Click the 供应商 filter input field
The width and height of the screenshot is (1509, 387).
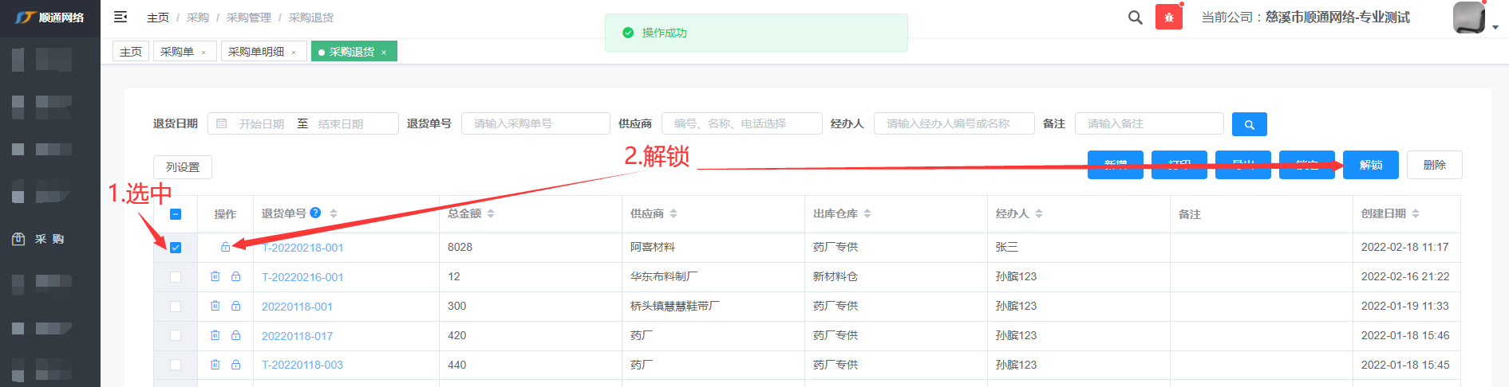(741, 123)
